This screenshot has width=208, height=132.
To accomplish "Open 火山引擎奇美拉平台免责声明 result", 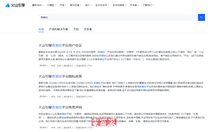I will pyautogui.click(x=60, y=107).
